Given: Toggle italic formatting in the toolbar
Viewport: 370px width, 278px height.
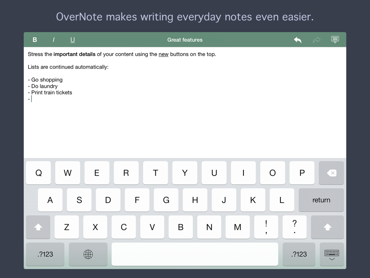Looking at the screenshot, I should coord(54,40).
